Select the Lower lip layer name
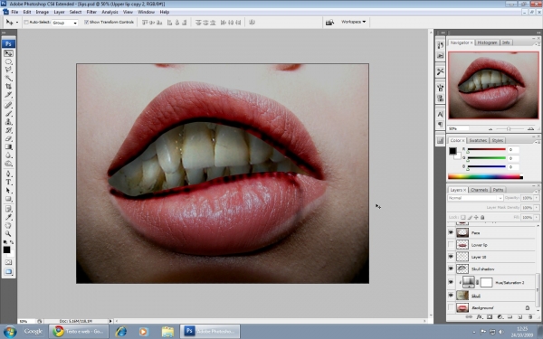543x339 pixels. (x=480, y=245)
